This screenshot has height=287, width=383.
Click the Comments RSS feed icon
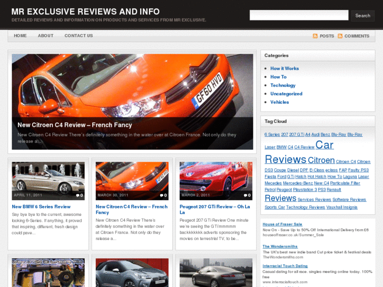click(340, 36)
